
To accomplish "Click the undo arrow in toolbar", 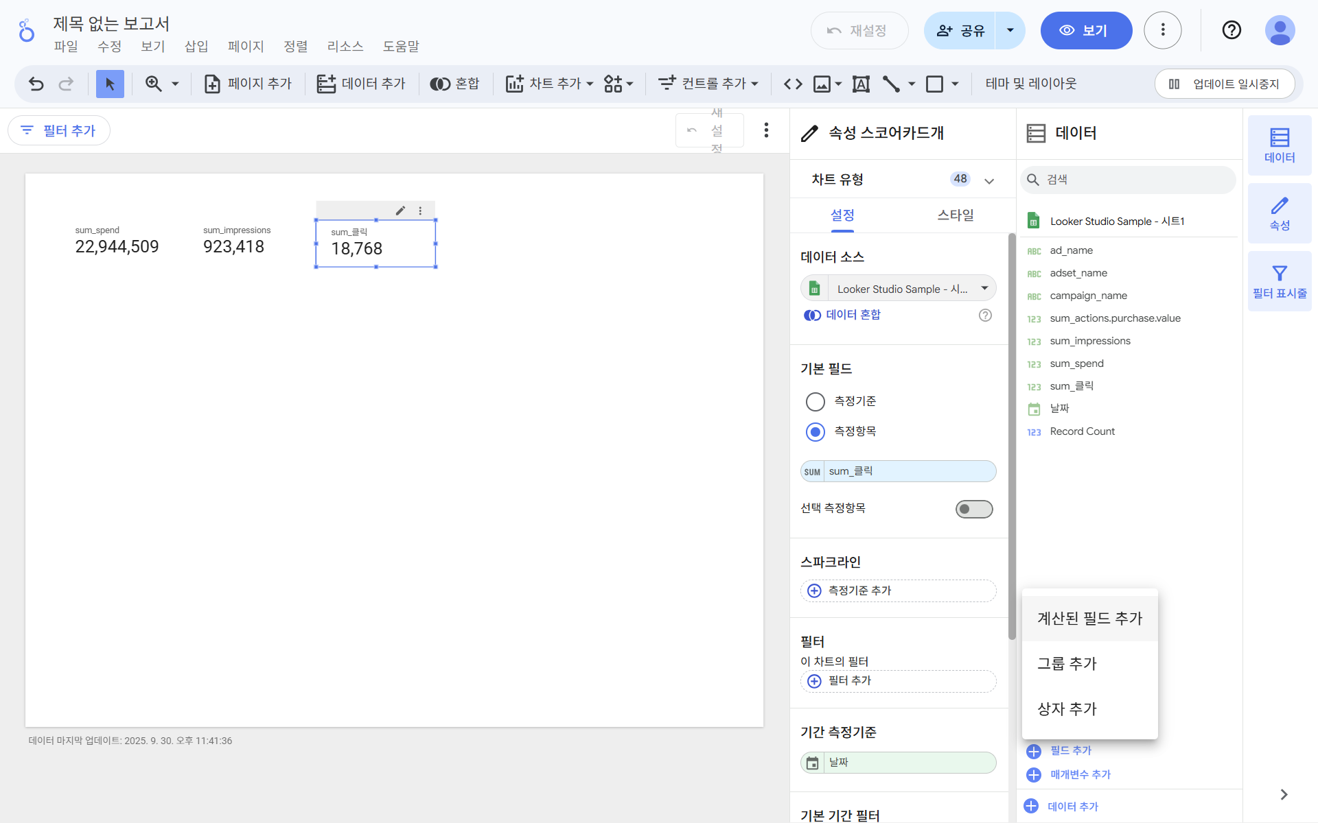I will [x=36, y=84].
